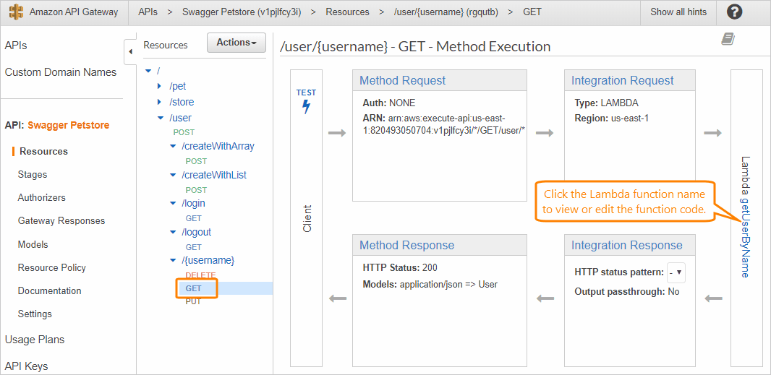Click the Show all hints button
The width and height of the screenshot is (771, 375).
(678, 12)
